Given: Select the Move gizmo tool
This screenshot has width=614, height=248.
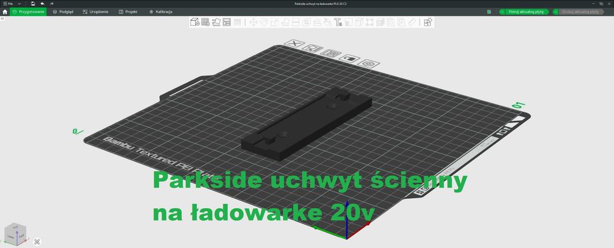Looking at the screenshot, I should tap(254, 22).
